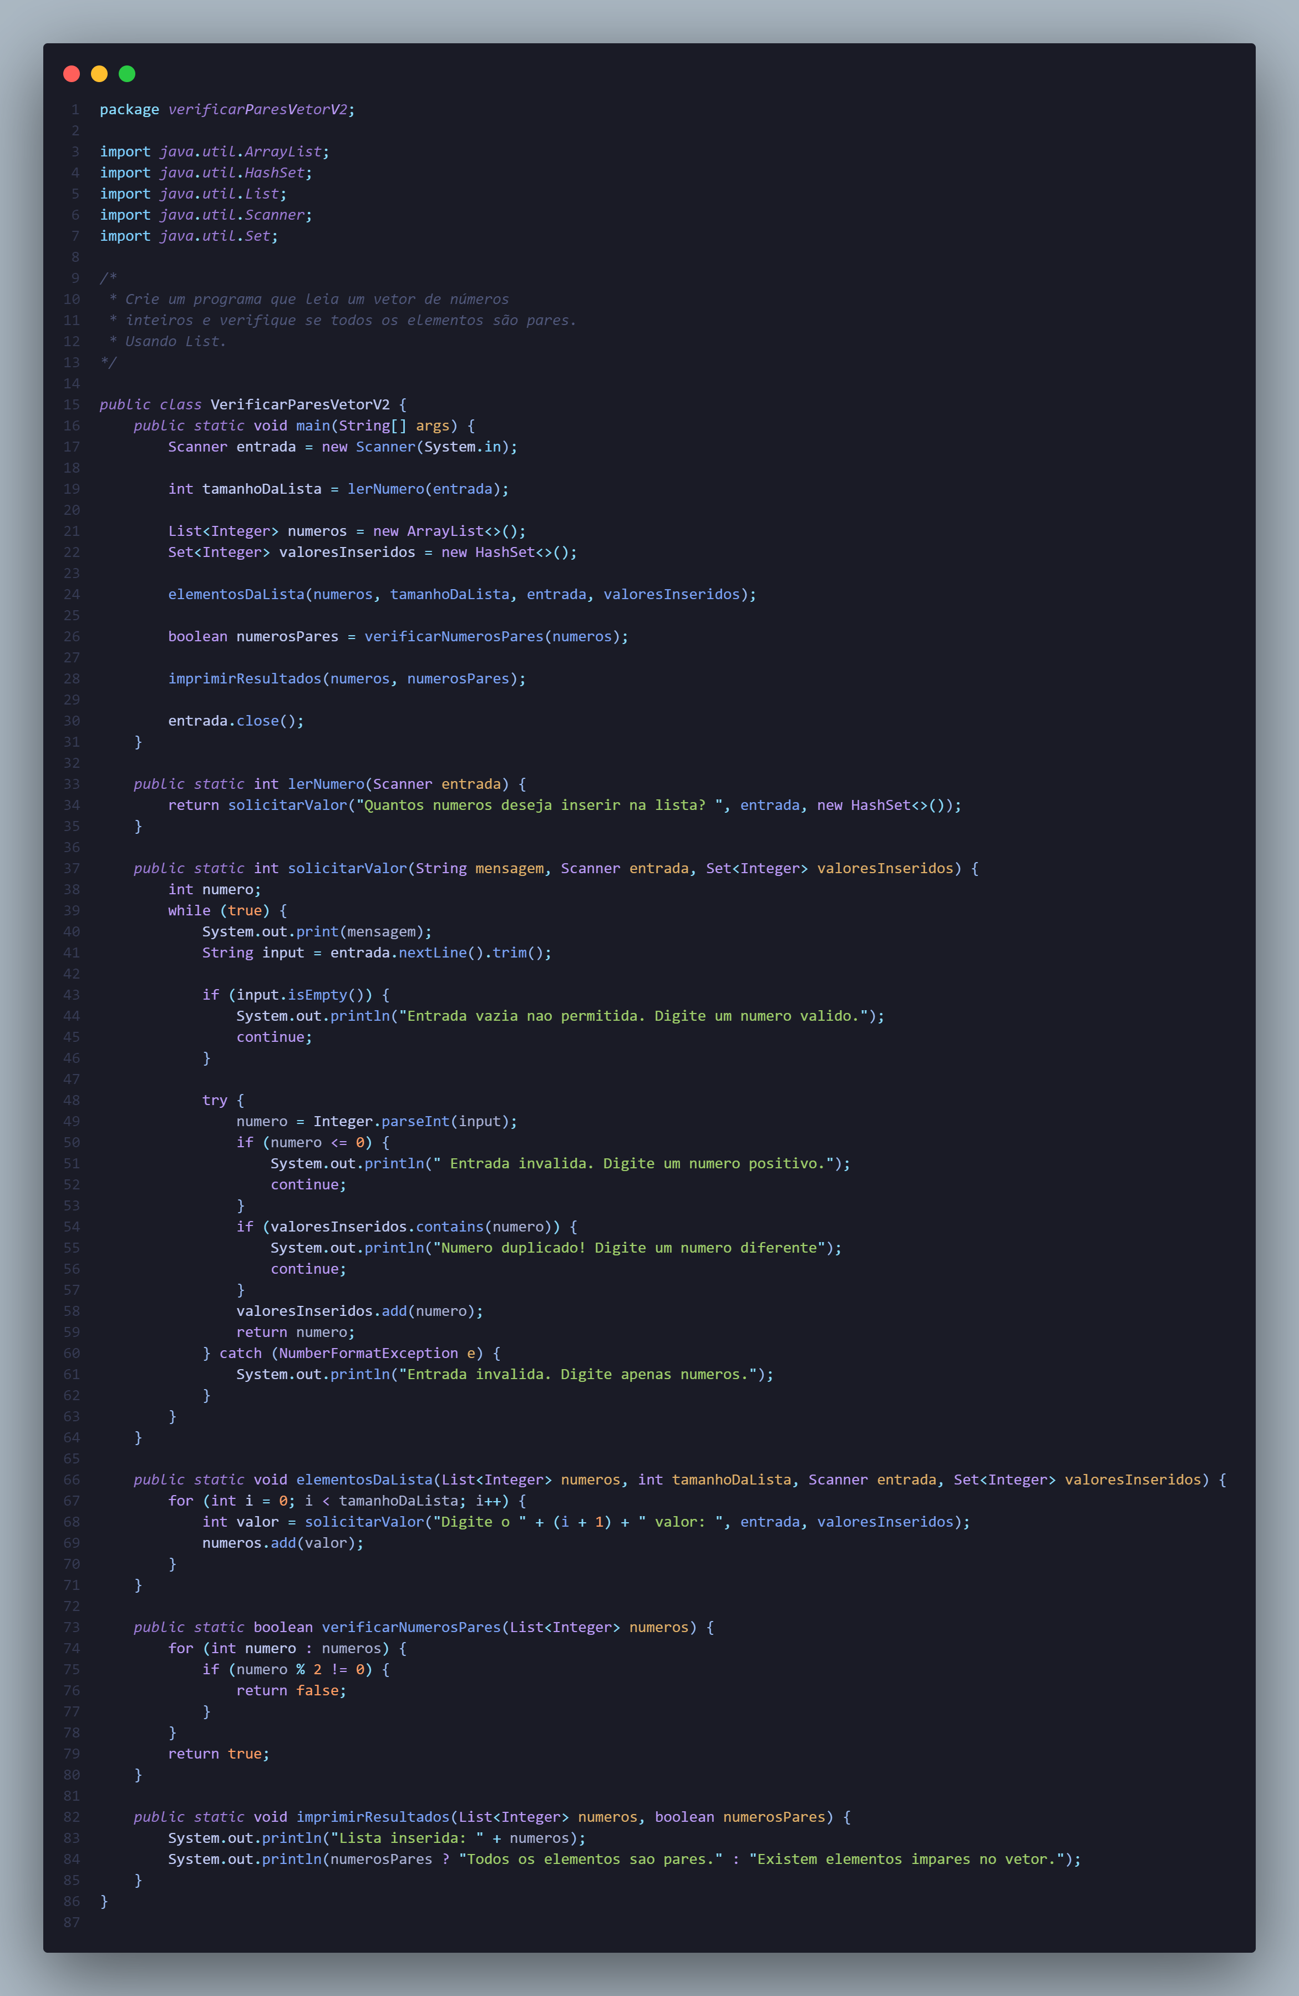
Task: Click the 'return true;' statement
Action: (x=219, y=1754)
